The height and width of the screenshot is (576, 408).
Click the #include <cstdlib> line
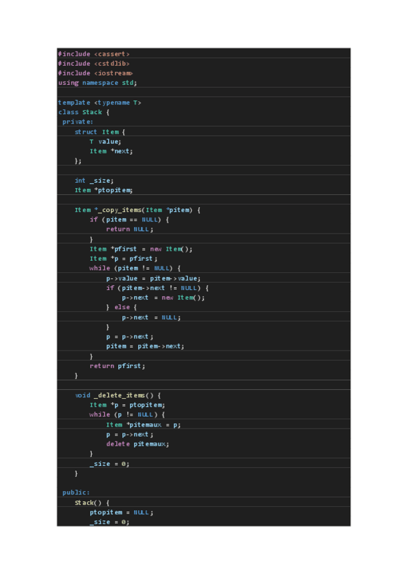tap(94, 63)
